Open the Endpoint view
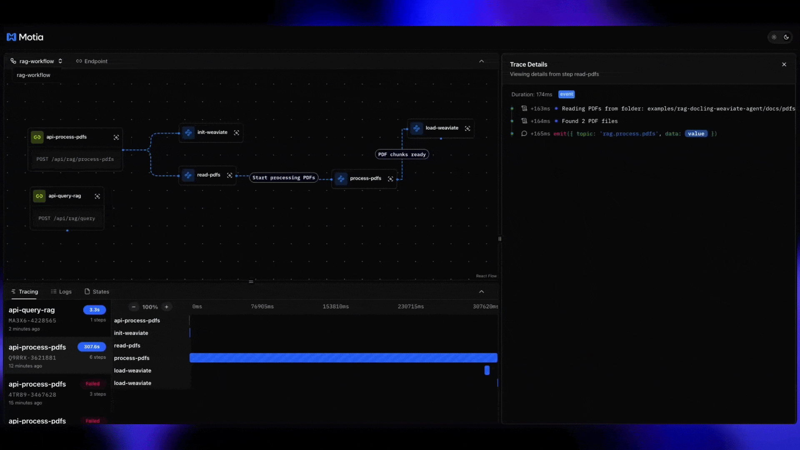 (92, 61)
